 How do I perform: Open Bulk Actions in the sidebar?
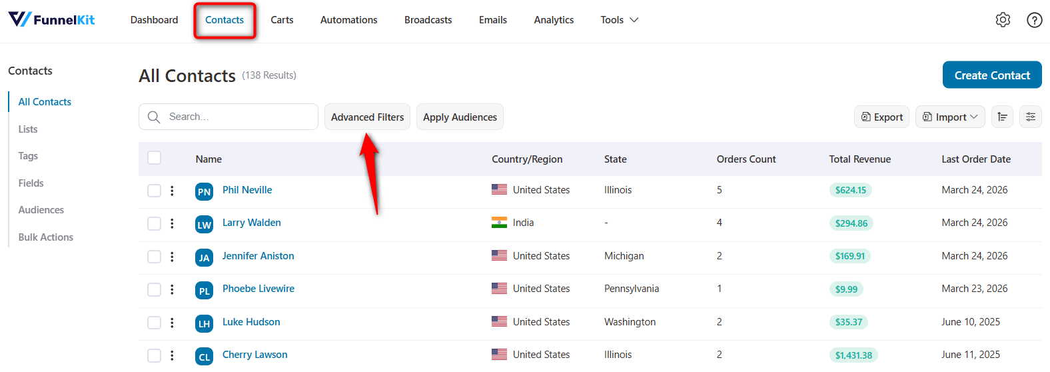coord(46,237)
